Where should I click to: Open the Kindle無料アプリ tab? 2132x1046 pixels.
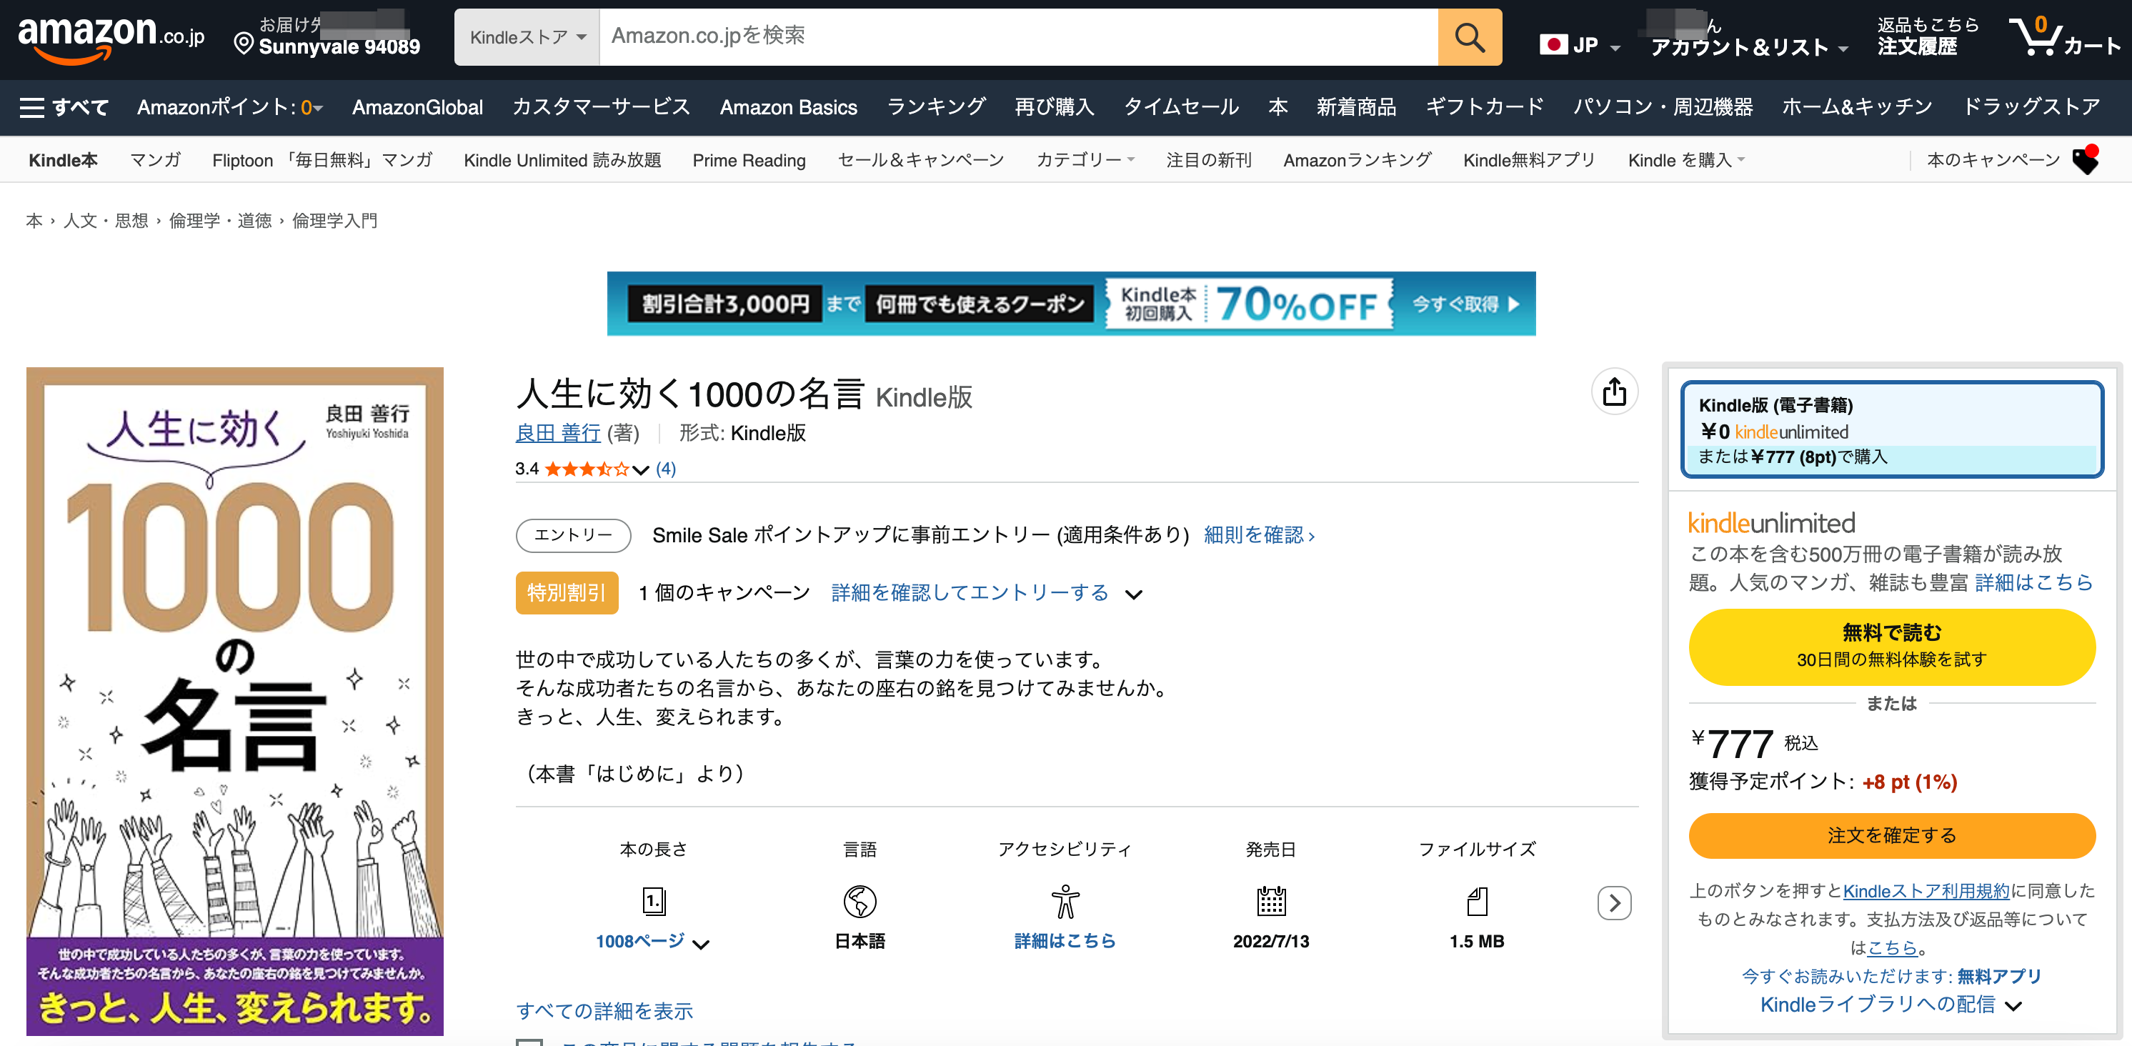click(x=1529, y=161)
